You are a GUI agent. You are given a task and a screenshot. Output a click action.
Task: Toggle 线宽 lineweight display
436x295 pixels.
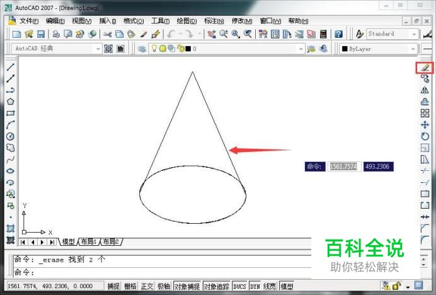[x=270, y=286]
